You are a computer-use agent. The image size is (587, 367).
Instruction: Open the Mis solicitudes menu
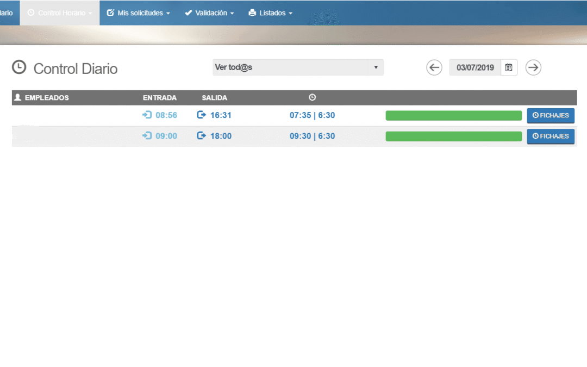[139, 13]
